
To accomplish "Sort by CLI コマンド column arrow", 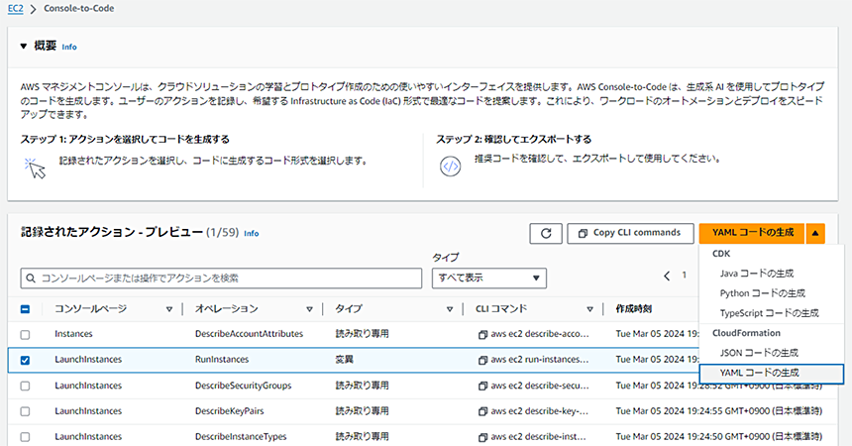I will [589, 309].
